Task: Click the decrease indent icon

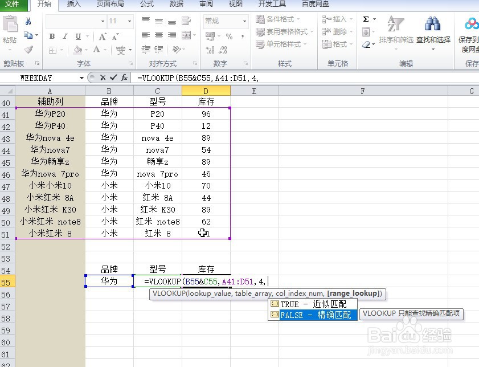Action: 146,49
